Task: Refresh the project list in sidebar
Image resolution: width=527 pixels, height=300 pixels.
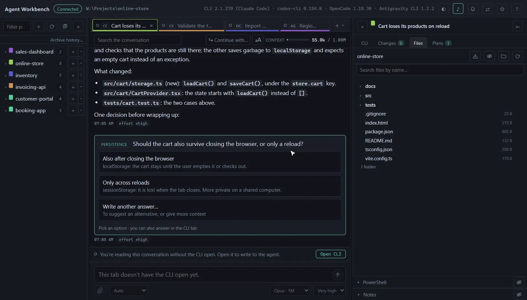Action: tap(52, 27)
